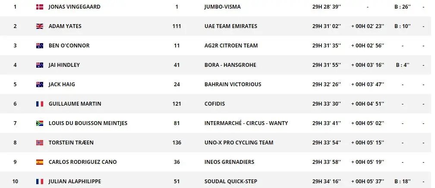The width and height of the screenshot is (435, 188).
Task: Click Adam Yates' time gap +00H 02' 23''
Action: pyautogui.click(x=368, y=26)
